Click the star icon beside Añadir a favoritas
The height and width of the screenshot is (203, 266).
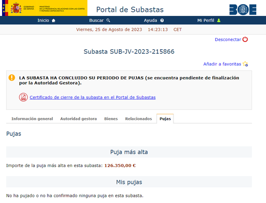pyautogui.click(x=246, y=64)
